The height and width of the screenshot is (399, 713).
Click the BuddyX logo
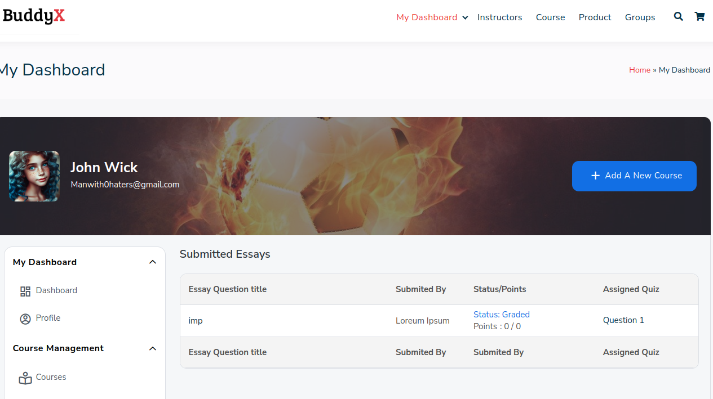tap(34, 16)
